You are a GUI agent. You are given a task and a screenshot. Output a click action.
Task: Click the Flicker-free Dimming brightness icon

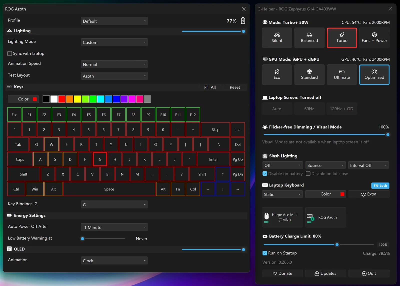265,127
